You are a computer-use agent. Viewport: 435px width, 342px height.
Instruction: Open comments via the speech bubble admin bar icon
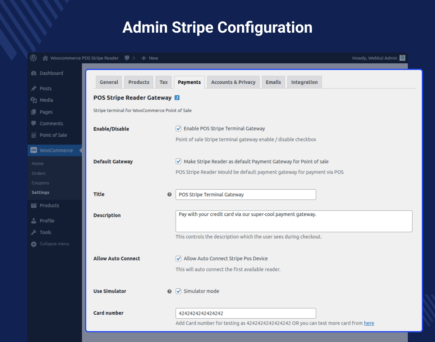point(127,58)
